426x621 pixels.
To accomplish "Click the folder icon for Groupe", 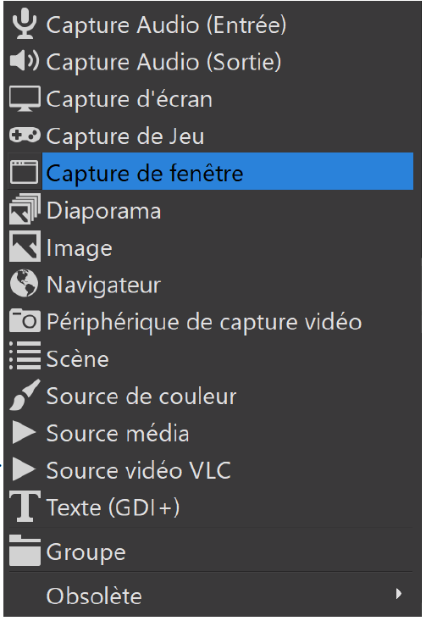I will pyautogui.click(x=25, y=550).
